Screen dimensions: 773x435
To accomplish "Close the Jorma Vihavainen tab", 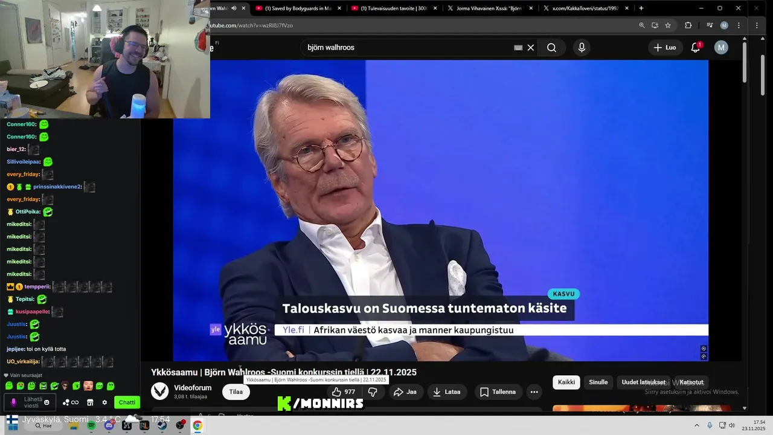I will click(x=531, y=8).
